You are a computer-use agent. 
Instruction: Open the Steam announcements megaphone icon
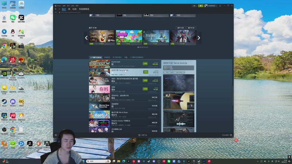click(x=194, y=6)
